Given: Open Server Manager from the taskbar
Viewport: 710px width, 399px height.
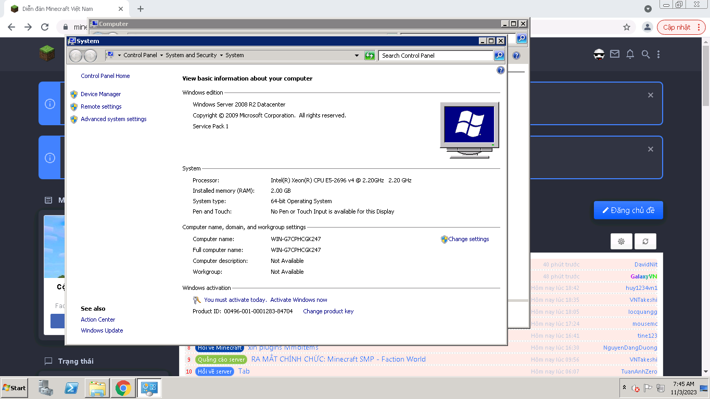Looking at the screenshot, I should tap(46, 388).
